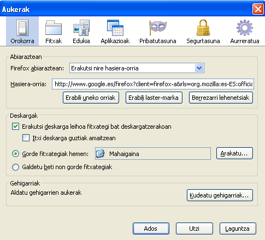This screenshot has height=240, width=265.
Task: Click the Mahaigaina desktop folder icon
Action: (x=100, y=154)
